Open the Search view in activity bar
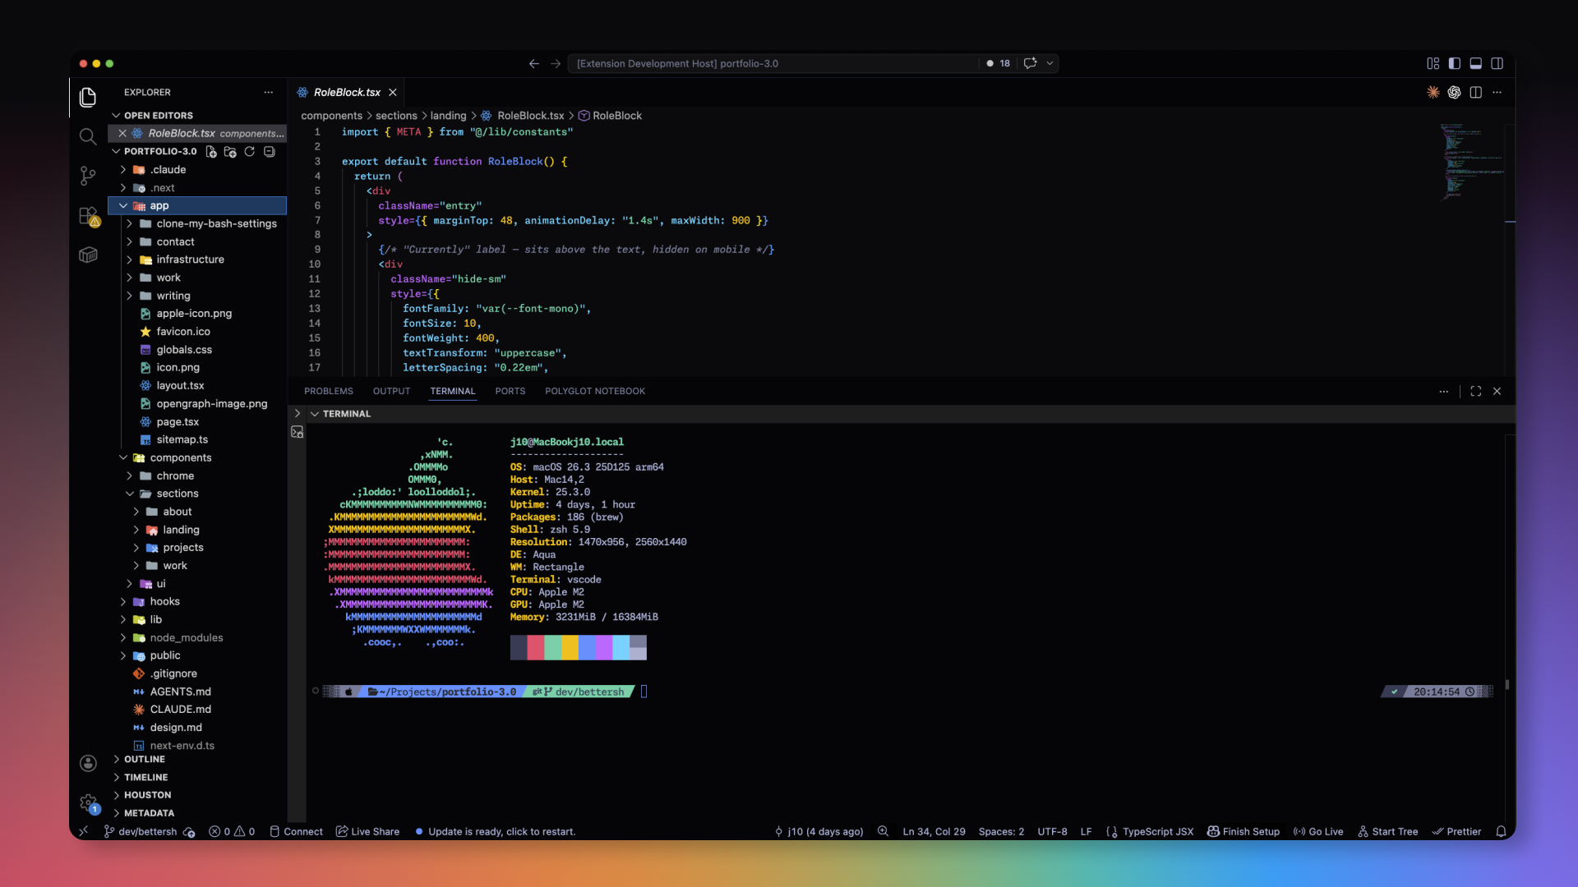This screenshot has height=887, width=1578. click(88, 136)
